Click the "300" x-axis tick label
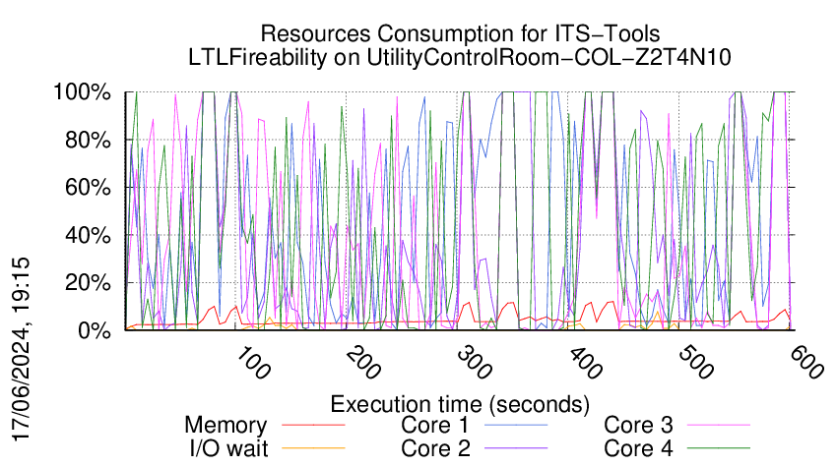 475,363
